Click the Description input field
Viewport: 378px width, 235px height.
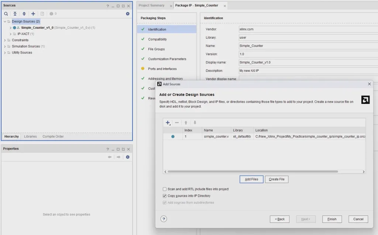306,71
